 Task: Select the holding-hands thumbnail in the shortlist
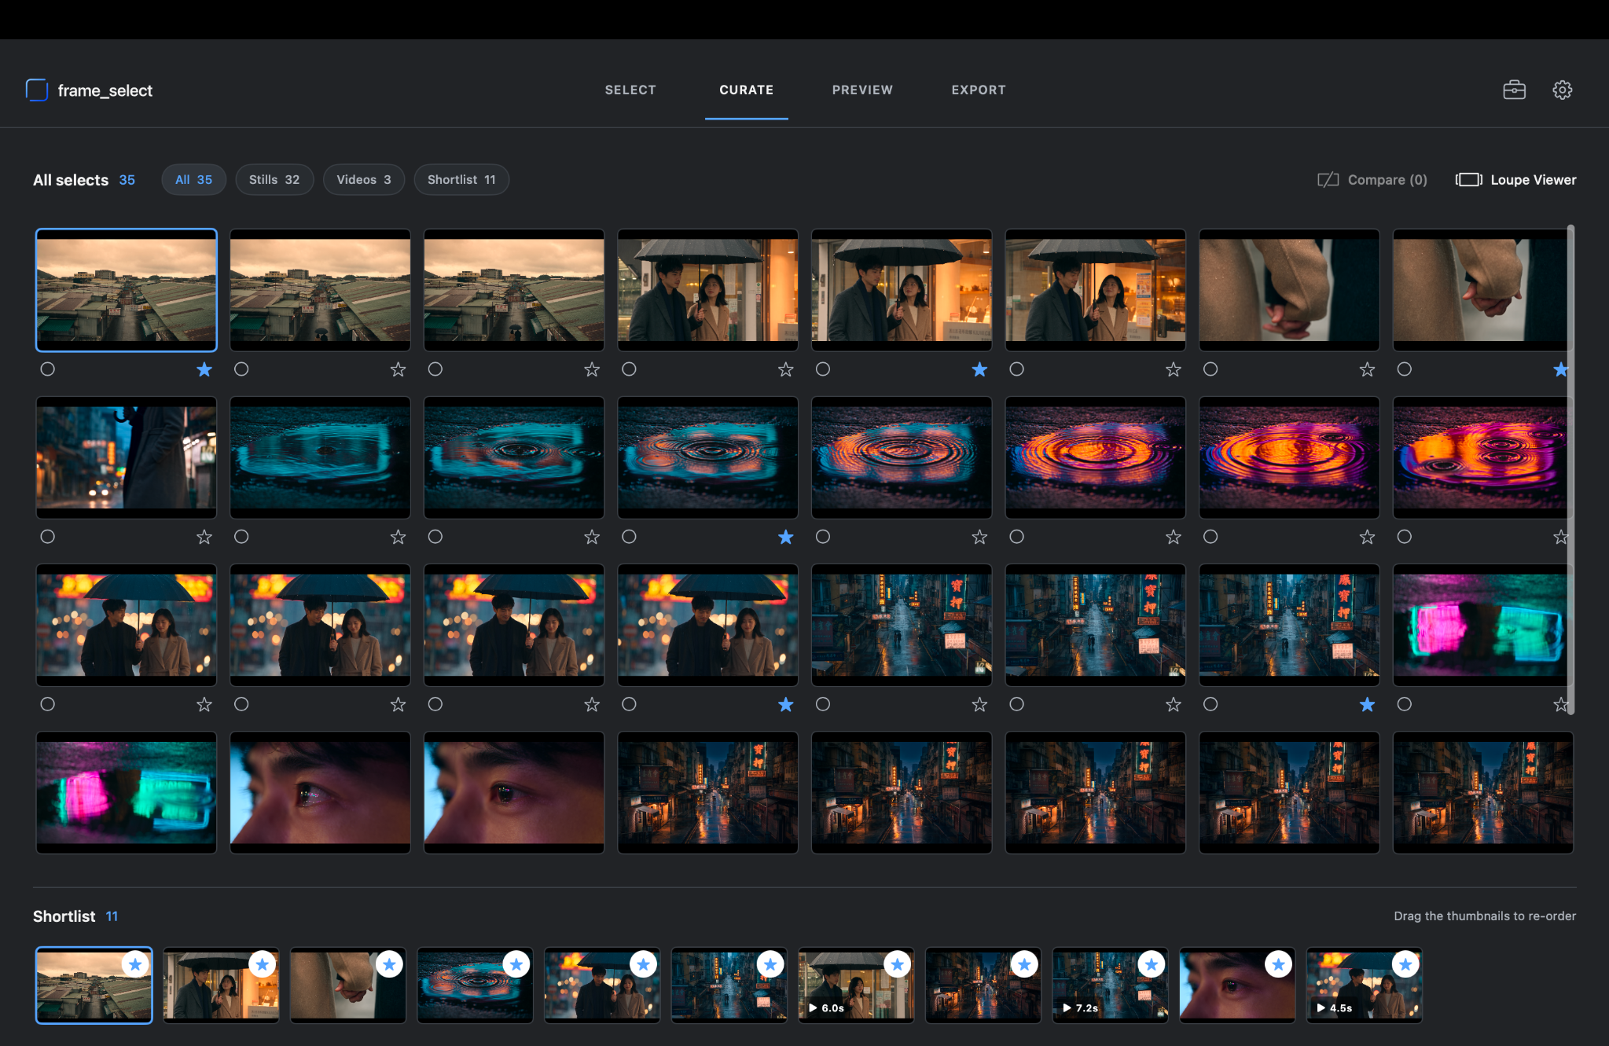[347, 985]
